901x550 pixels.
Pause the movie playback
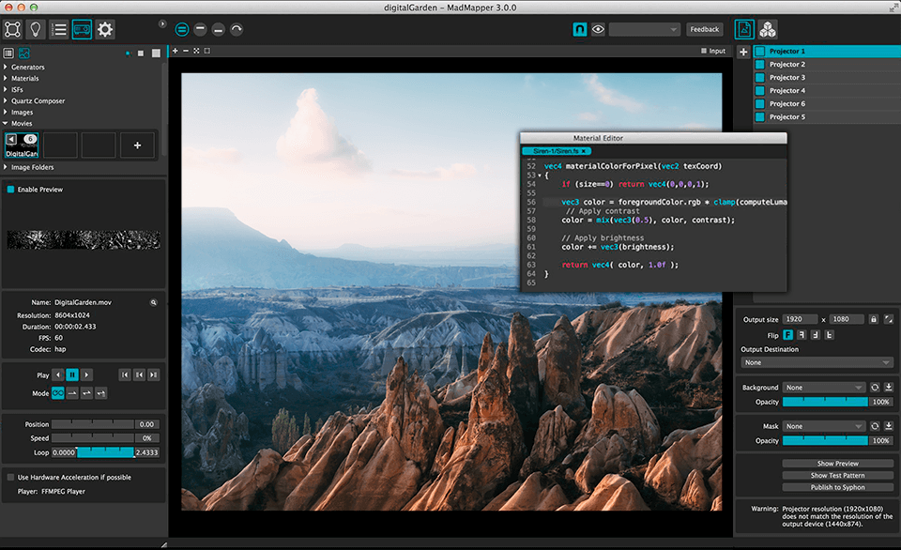72,374
